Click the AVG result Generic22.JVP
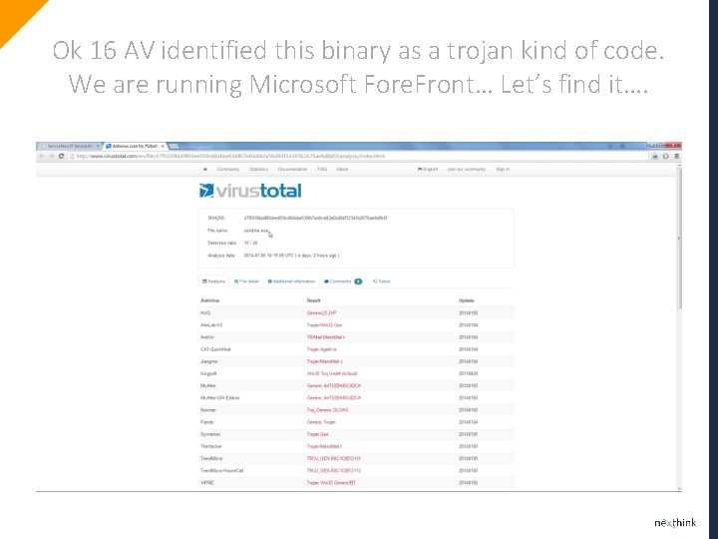The height and width of the screenshot is (539, 718). point(321,313)
